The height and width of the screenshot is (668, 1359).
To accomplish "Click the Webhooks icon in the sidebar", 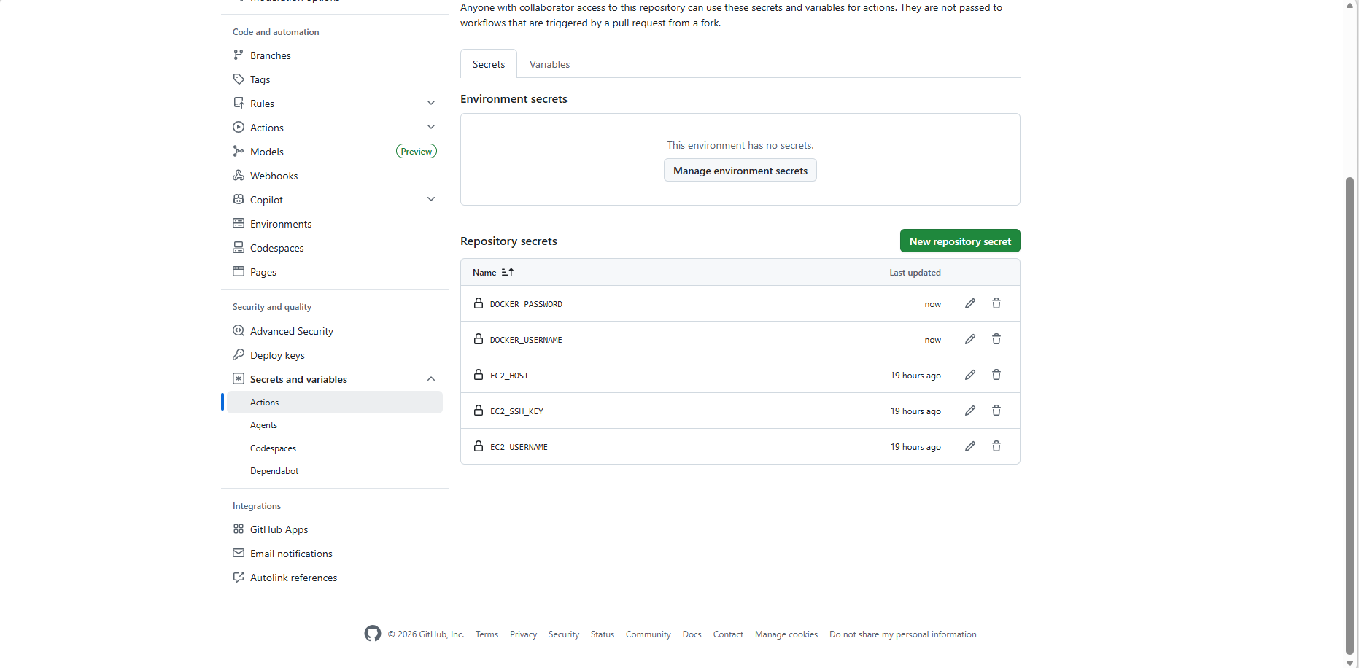I will (239, 175).
